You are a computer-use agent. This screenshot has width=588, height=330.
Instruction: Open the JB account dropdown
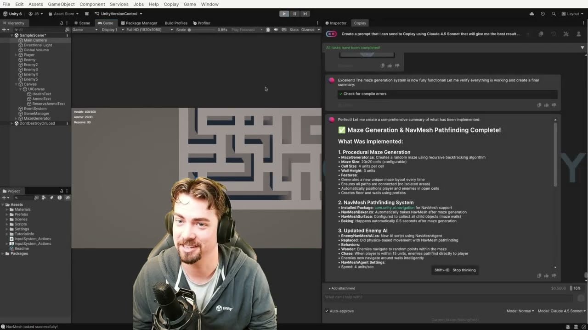click(36, 14)
